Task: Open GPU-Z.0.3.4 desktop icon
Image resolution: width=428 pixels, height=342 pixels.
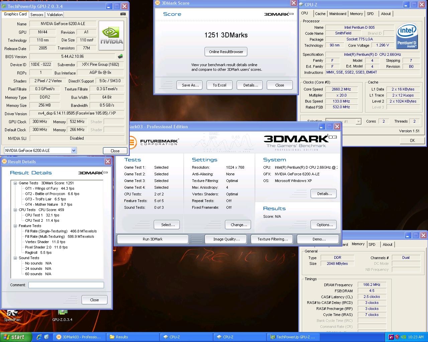Action: (62, 316)
